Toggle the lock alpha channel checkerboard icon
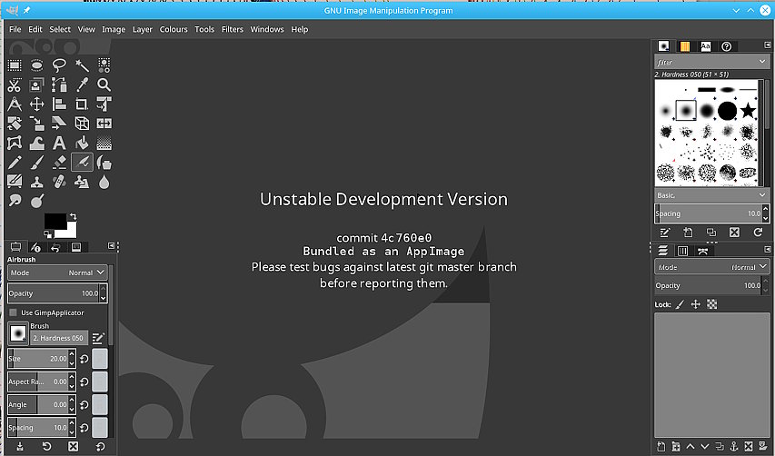Viewport: 775px width, 456px height. pos(711,304)
